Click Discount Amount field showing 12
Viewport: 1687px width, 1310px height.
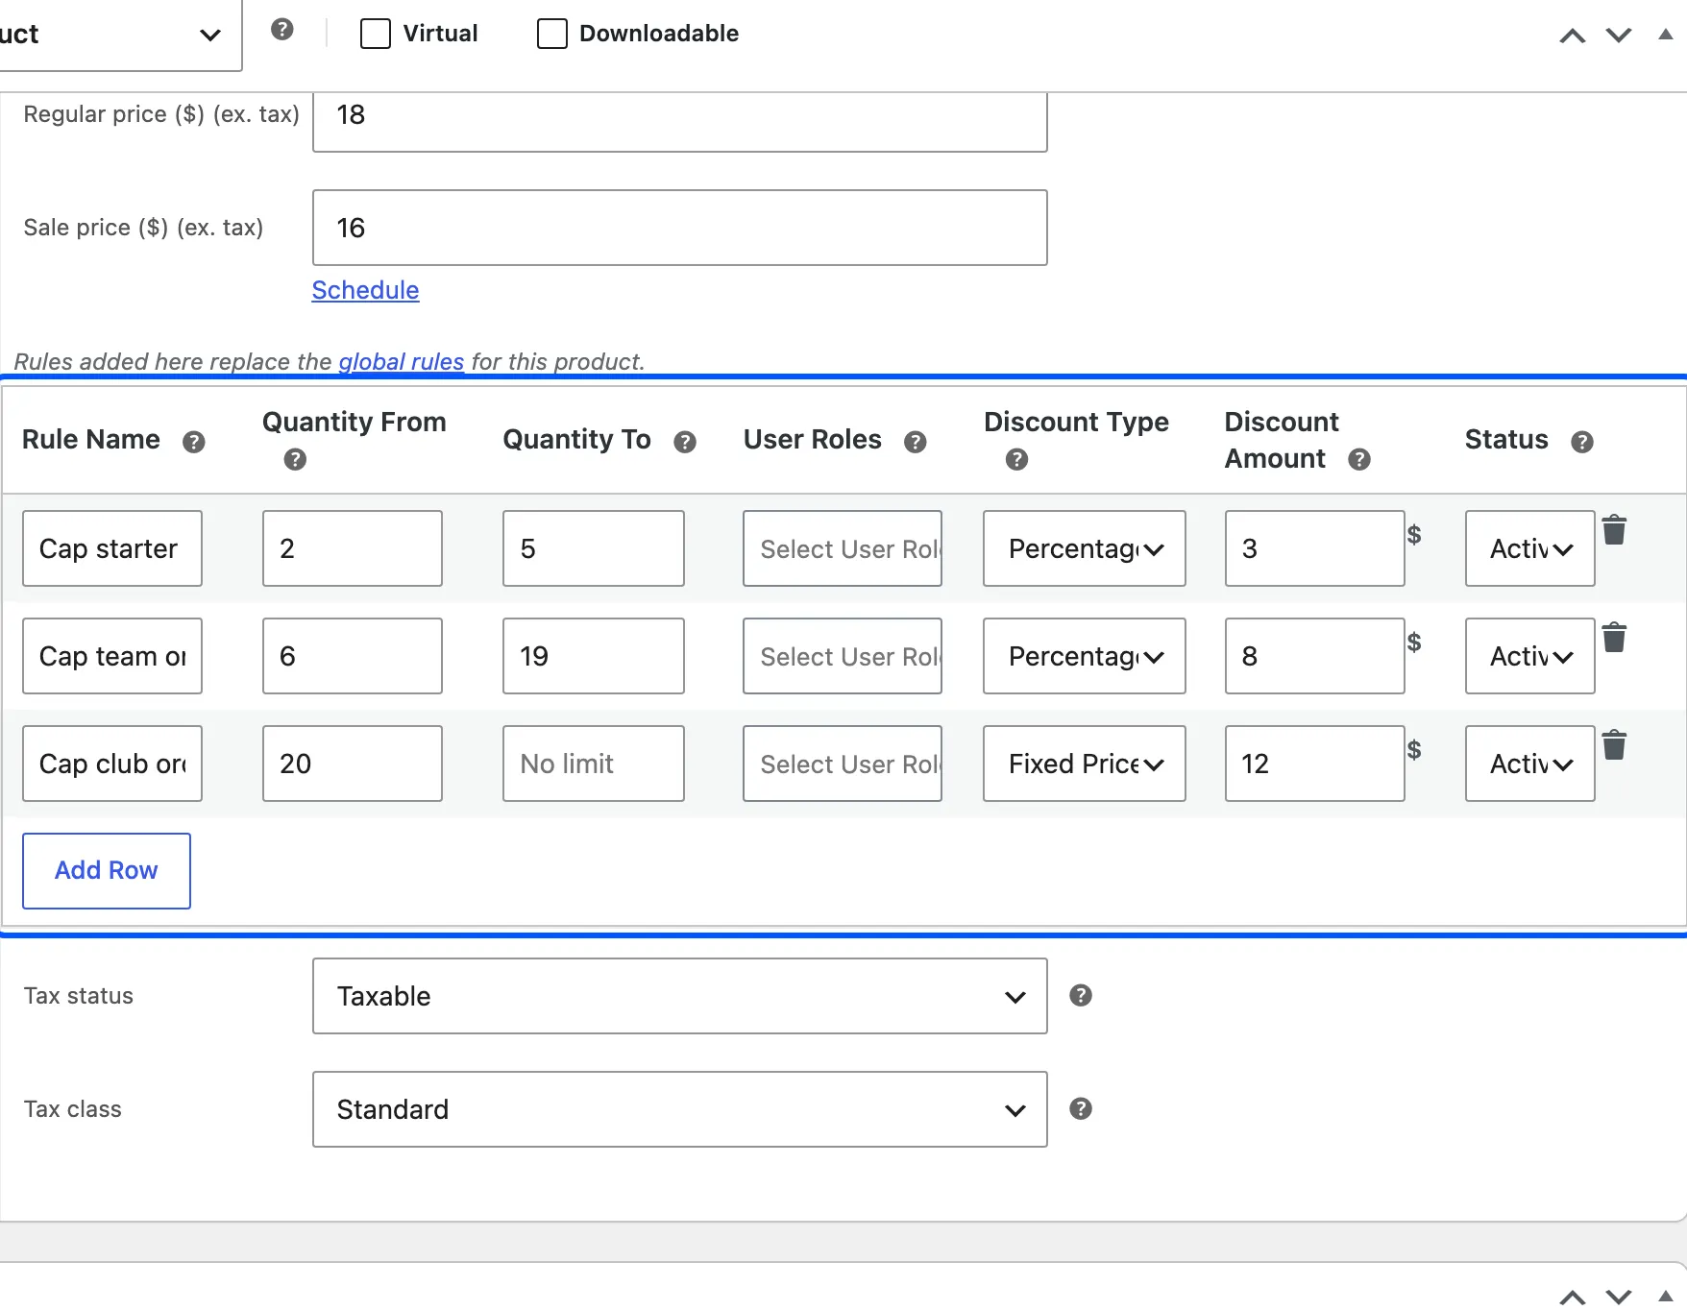(1315, 764)
